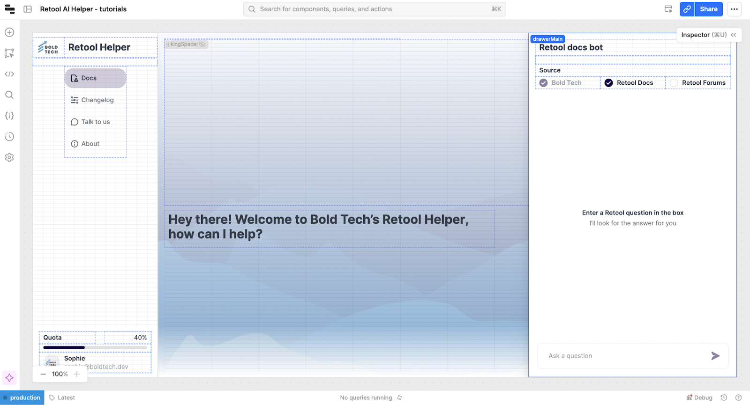Click the Quota label text
The width and height of the screenshot is (750, 405).
pos(52,338)
